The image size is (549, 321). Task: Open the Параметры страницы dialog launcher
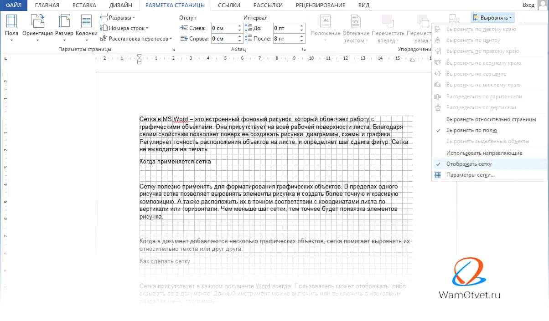point(173,49)
